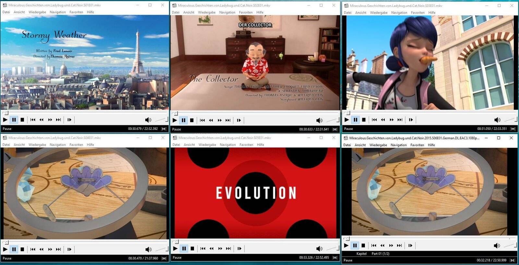Toggle mute in the S04E01 player
The height and width of the screenshot is (265, 519).
(149, 249)
